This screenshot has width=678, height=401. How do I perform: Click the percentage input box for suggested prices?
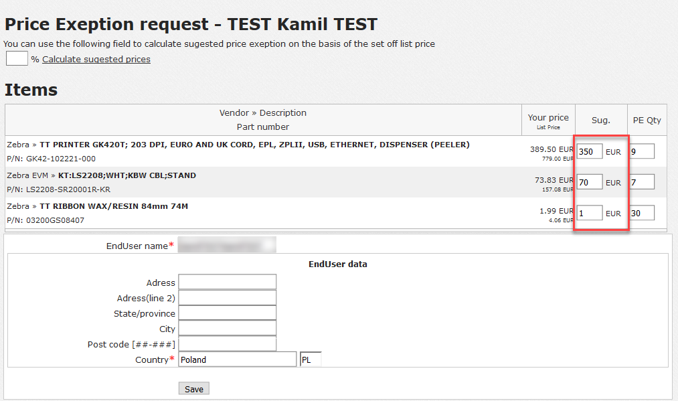(x=17, y=58)
